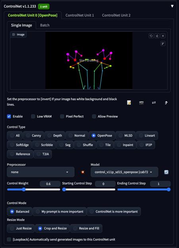Screen dimensions: 179x248
Task: Collapse the ControlNet panel triangle
Action: [172, 6]
